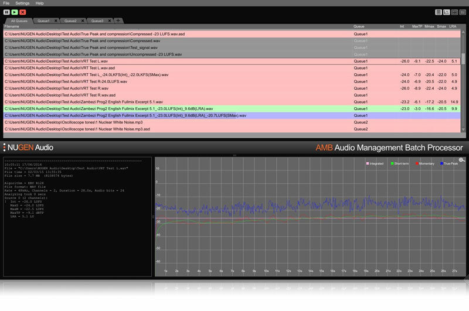Screen dimensions: 469x311
Task: Click the file list scrollbar thumb
Action: point(463,59)
